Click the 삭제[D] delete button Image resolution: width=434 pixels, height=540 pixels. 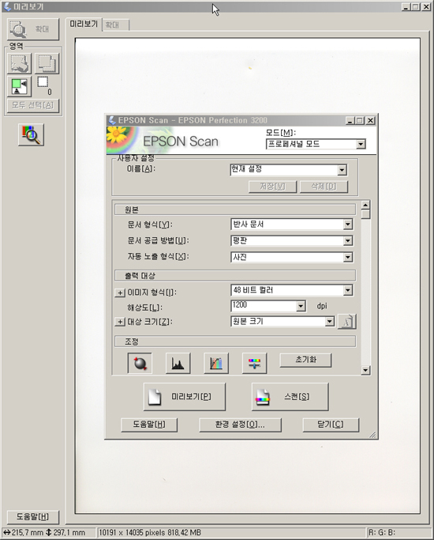pos(324,187)
